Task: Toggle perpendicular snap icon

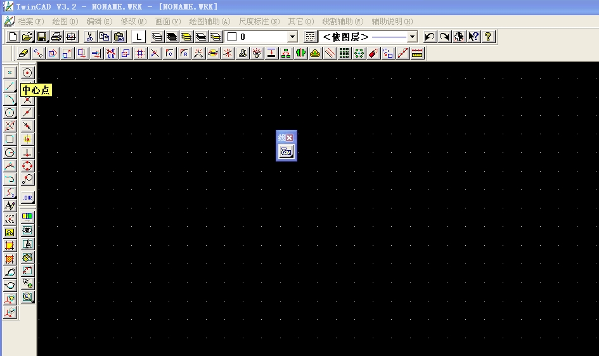Action: click(x=27, y=153)
